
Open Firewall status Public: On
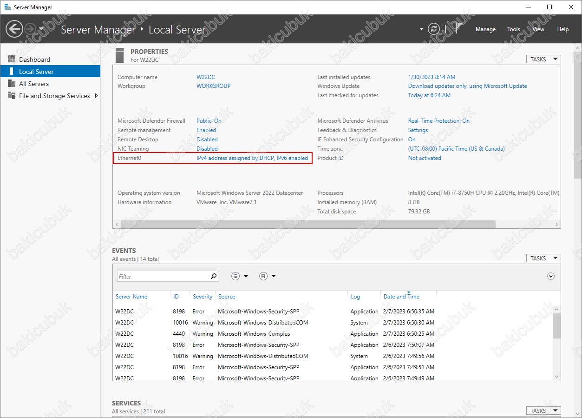click(209, 121)
